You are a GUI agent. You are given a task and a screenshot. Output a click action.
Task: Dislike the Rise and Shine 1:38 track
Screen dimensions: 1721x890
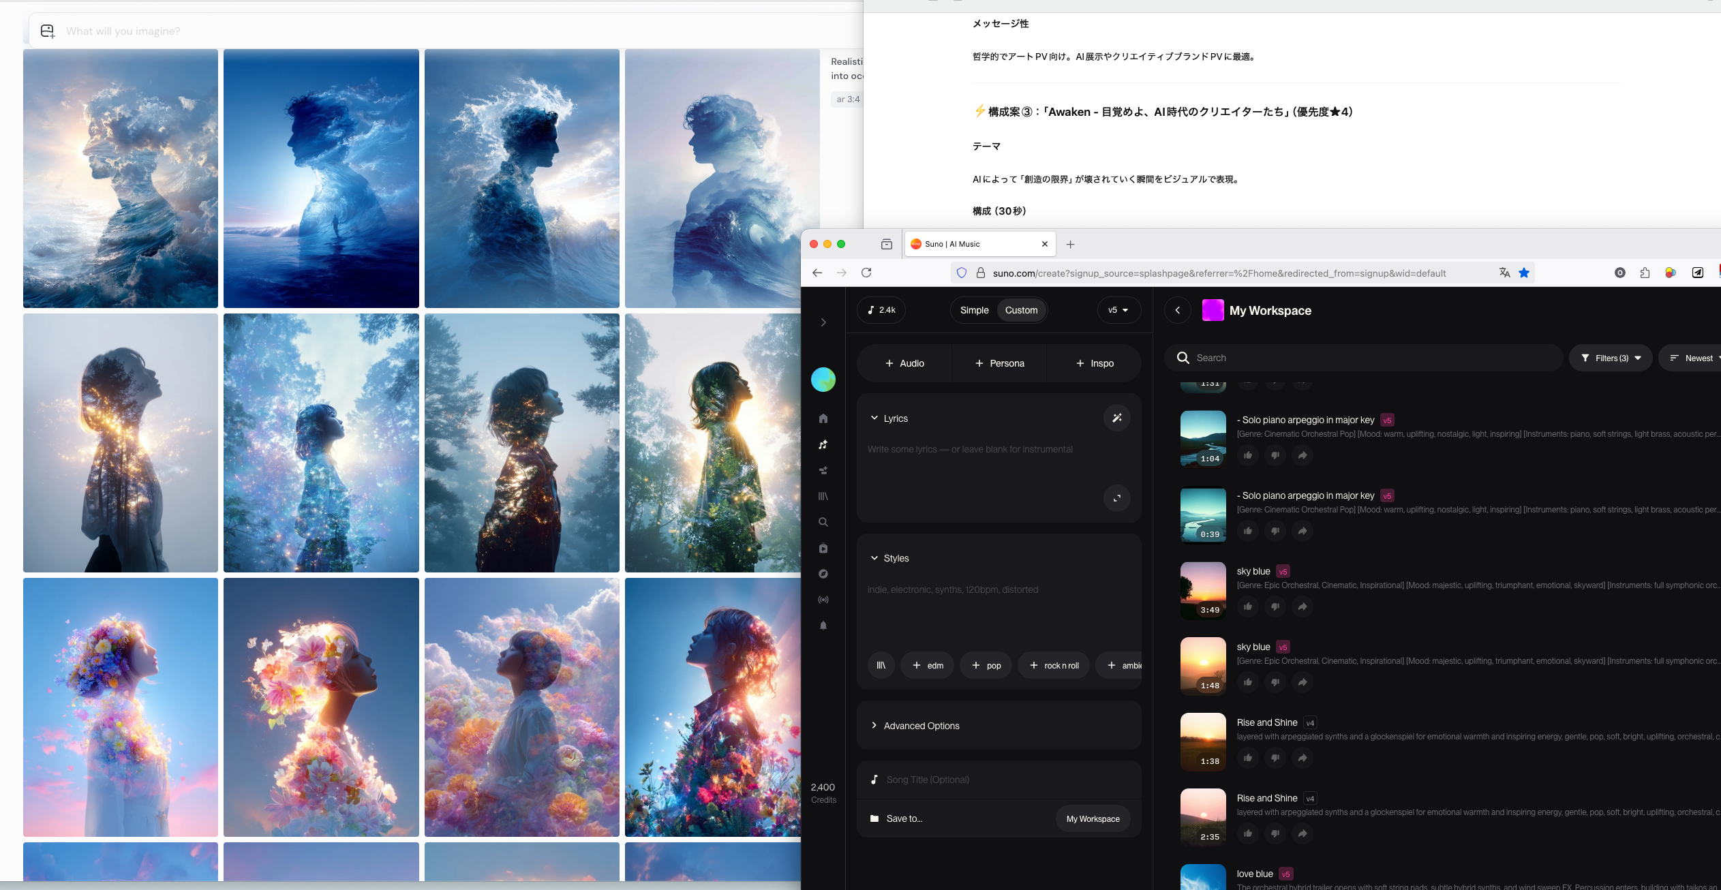tap(1275, 758)
